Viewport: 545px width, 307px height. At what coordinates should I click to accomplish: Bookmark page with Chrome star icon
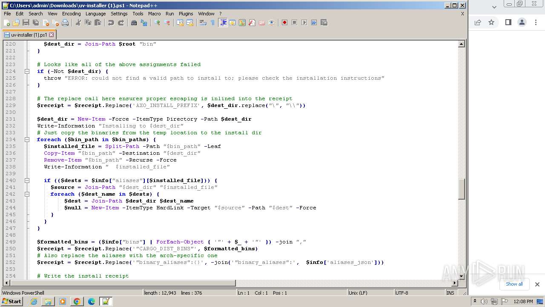[491, 22]
